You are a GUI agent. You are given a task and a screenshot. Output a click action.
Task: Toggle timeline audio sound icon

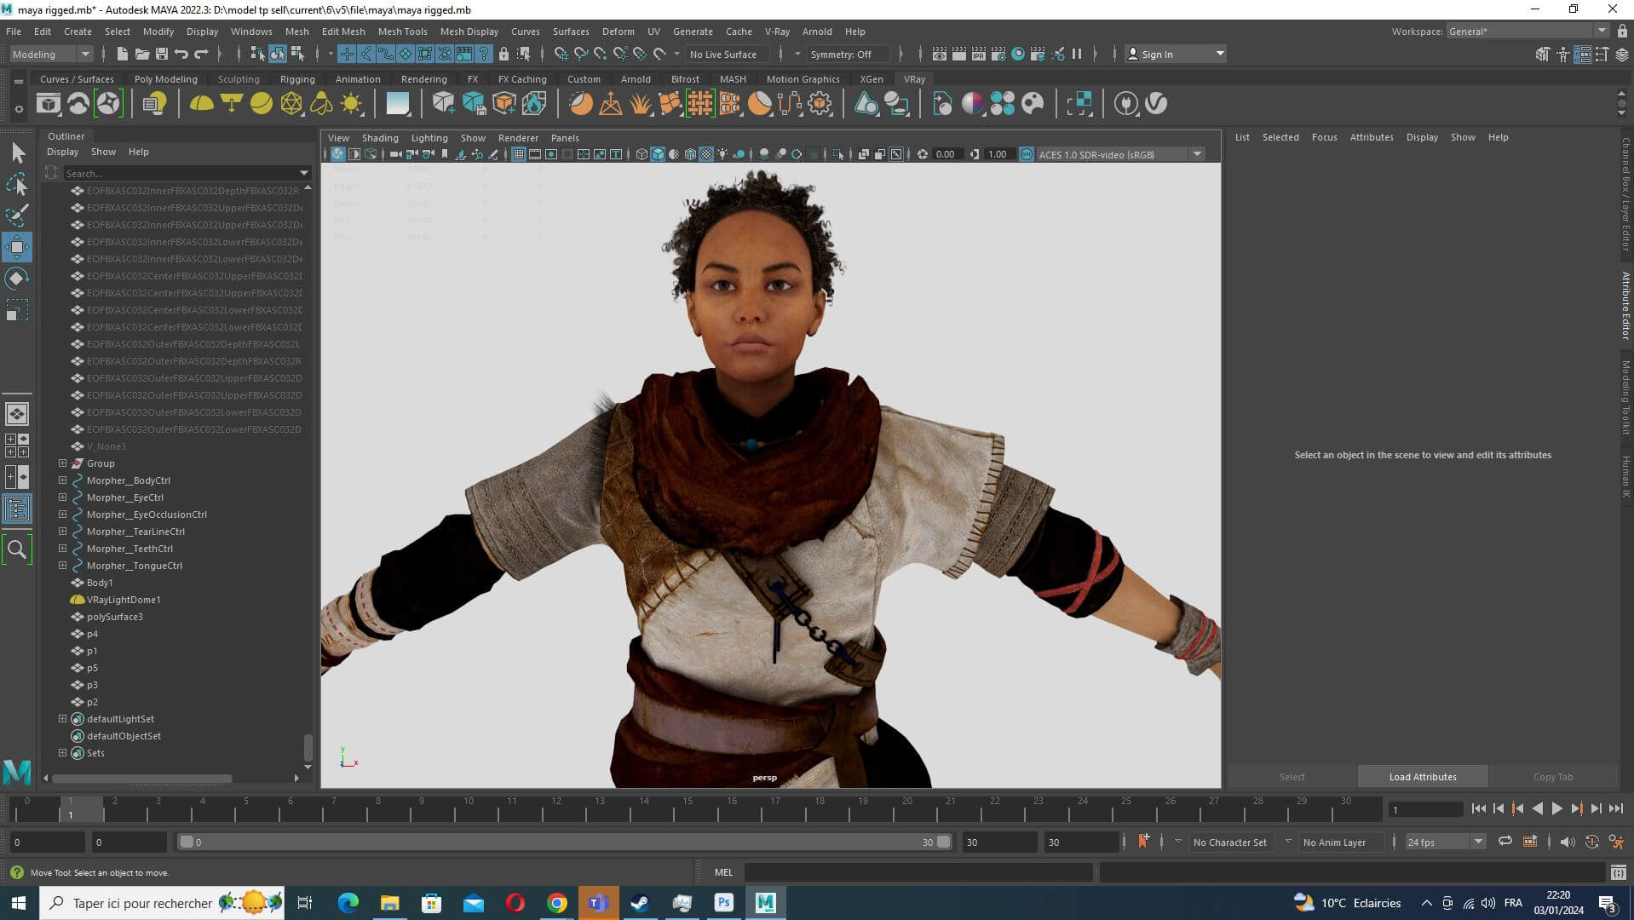[x=1567, y=842]
